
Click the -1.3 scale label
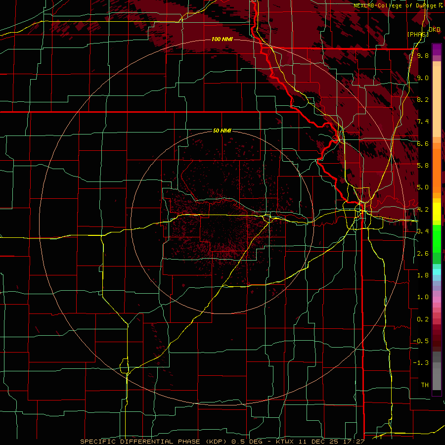point(421,363)
